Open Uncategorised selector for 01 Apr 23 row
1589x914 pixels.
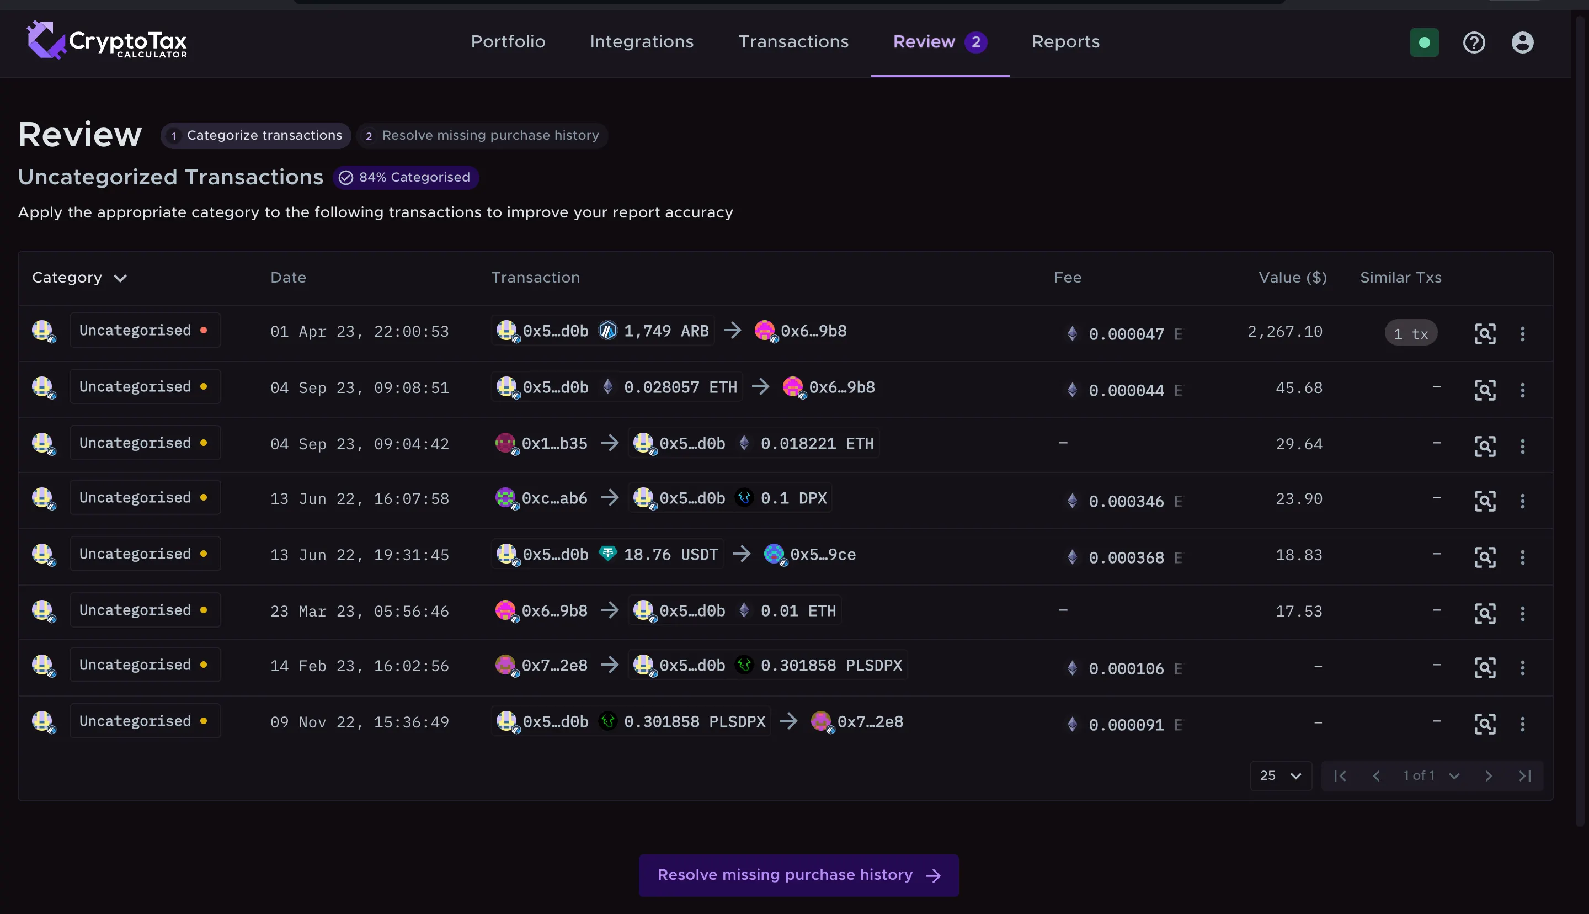coord(145,331)
